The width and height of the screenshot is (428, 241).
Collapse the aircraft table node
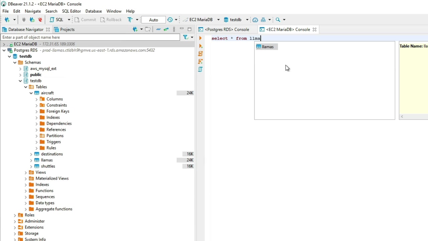click(x=31, y=93)
